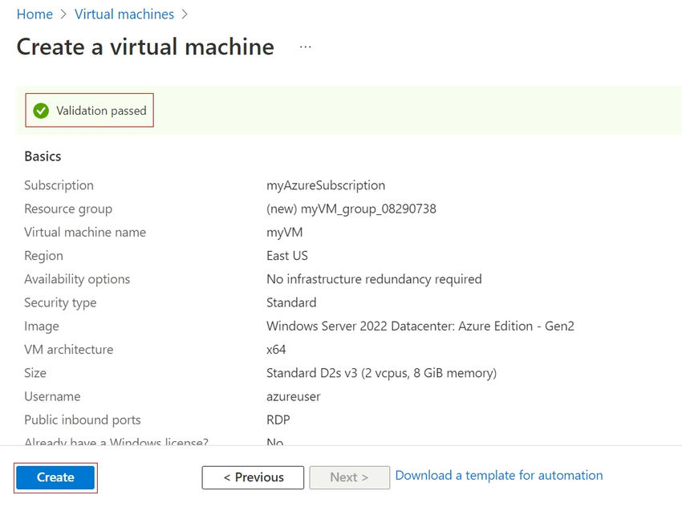Viewport: 682px width, 507px height.
Task: Open the ellipsis menu beside the page title
Action: (305, 47)
